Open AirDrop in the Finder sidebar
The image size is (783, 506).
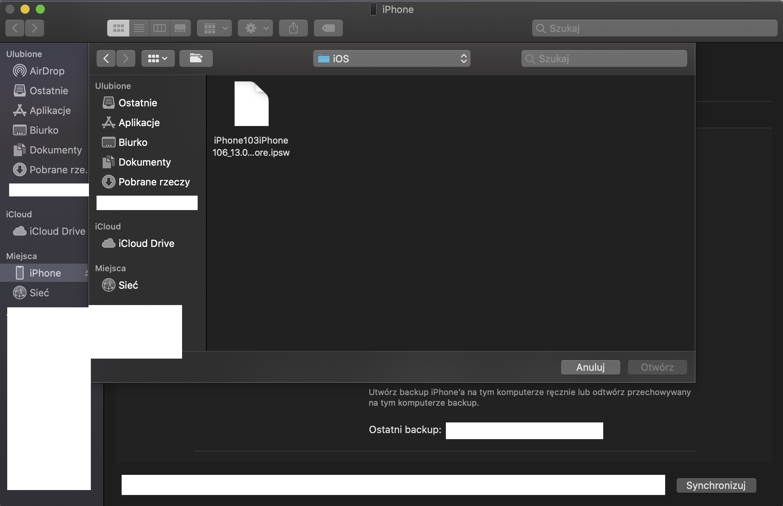[x=47, y=71]
